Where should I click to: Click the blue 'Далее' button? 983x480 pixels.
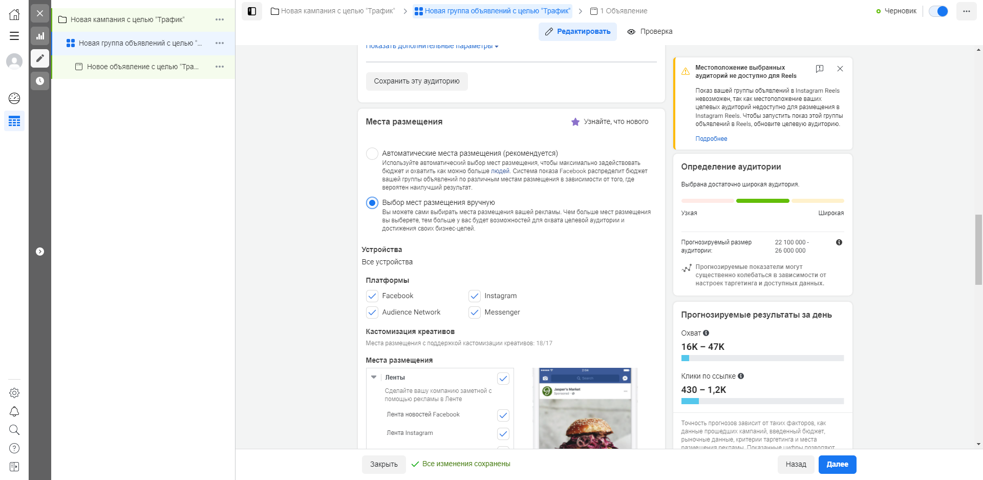pos(838,465)
